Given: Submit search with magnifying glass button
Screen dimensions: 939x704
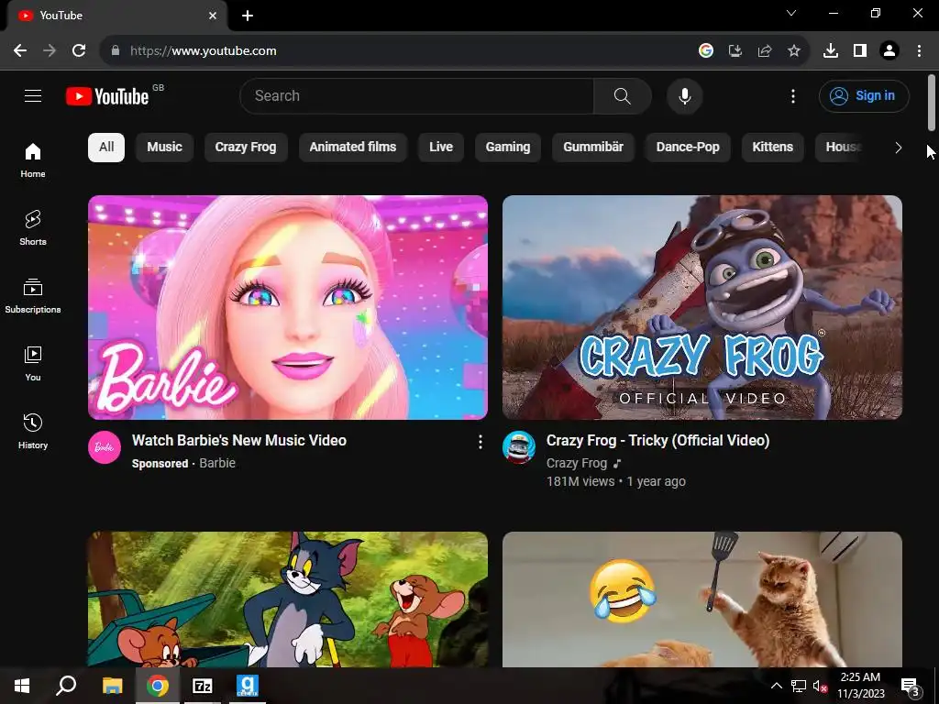Looking at the screenshot, I should coord(623,95).
